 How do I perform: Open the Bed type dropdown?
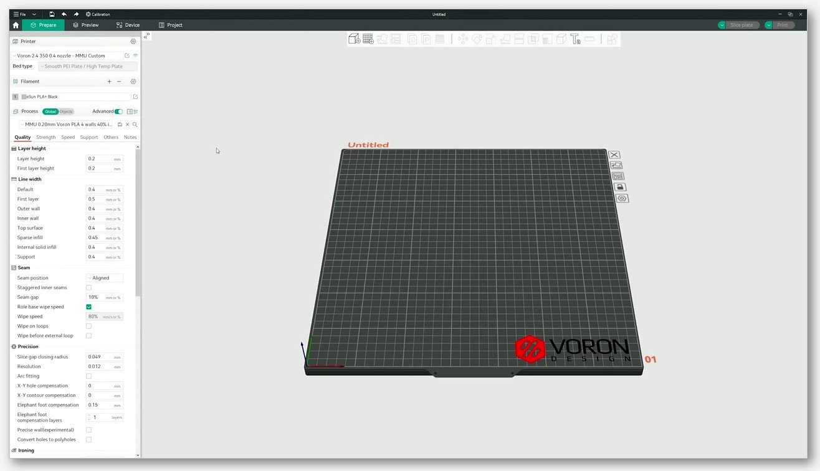pos(88,66)
